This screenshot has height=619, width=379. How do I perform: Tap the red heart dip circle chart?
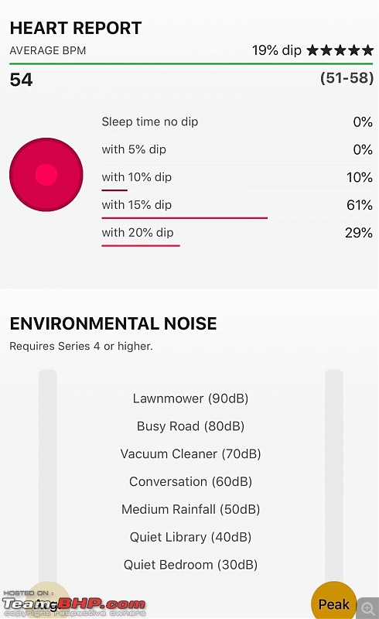pos(46,175)
